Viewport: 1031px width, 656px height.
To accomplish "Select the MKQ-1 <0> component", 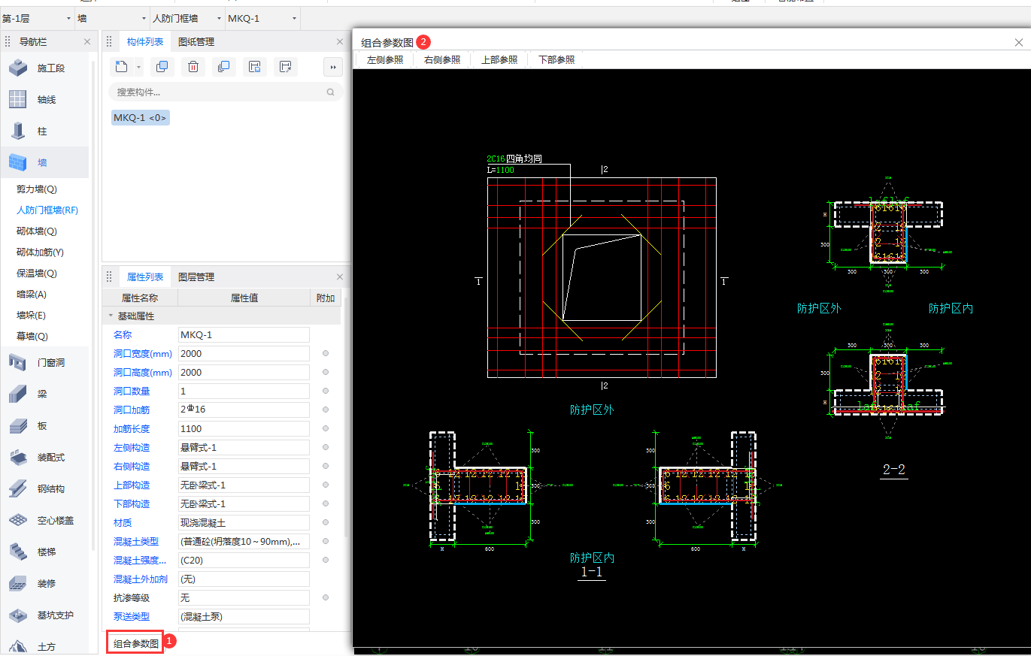I will [140, 118].
